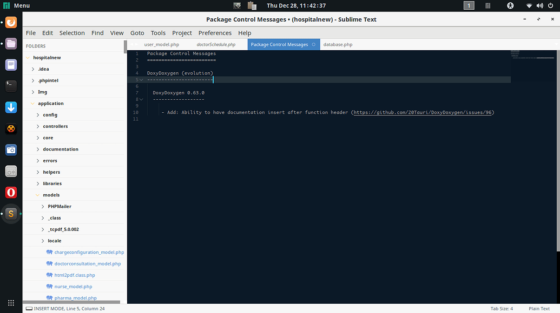Viewport: 560px width, 313px height.
Task: Click the blue download arrow dock icon
Action: point(11,107)
